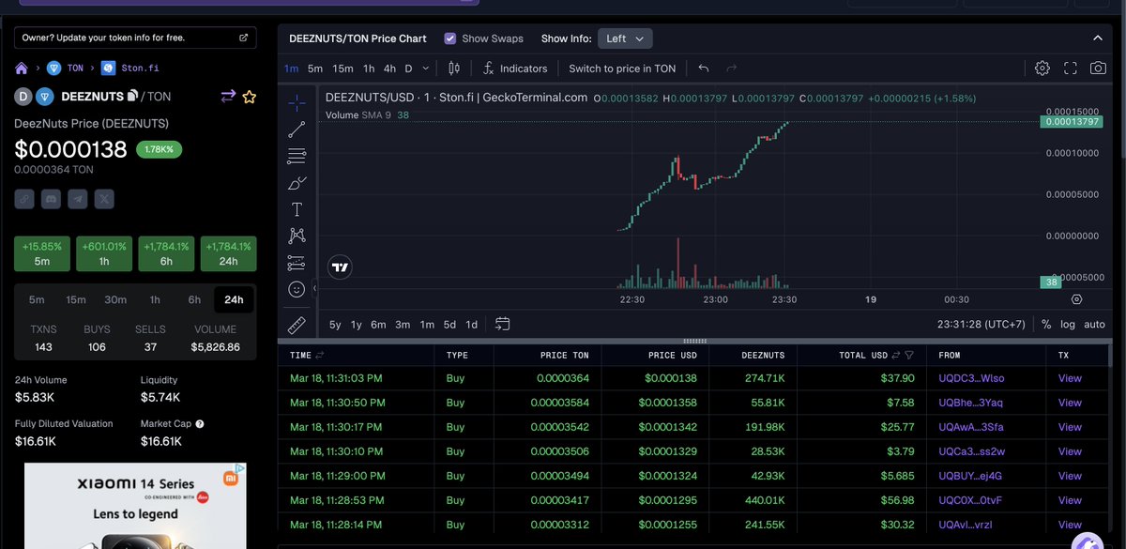The image size is (1126, 549).
Task: Click the +601.01% 1h change box
Action: click(x=104, y=253)
